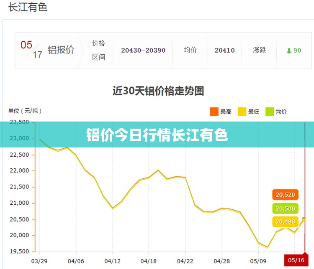Click the 价格区间 label

click(x=98, y=50)
